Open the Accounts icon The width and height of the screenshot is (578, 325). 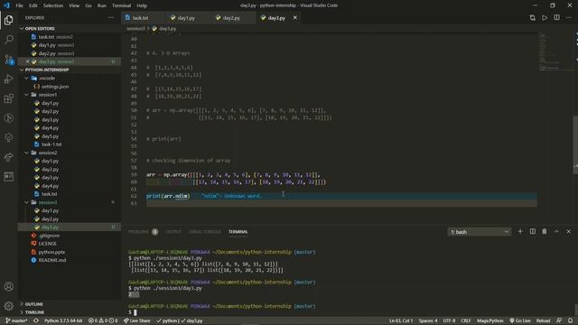click(8, 286)
